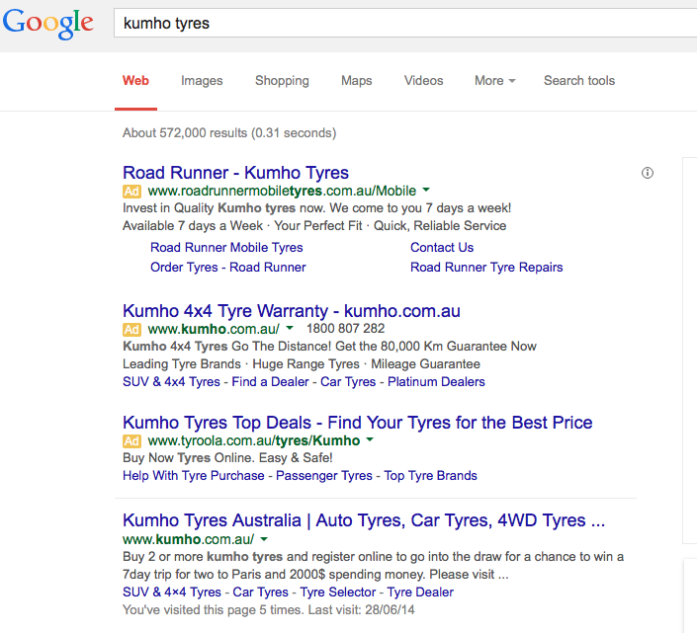
Task: Open Find a Dealer link
Action: (270, 382)
